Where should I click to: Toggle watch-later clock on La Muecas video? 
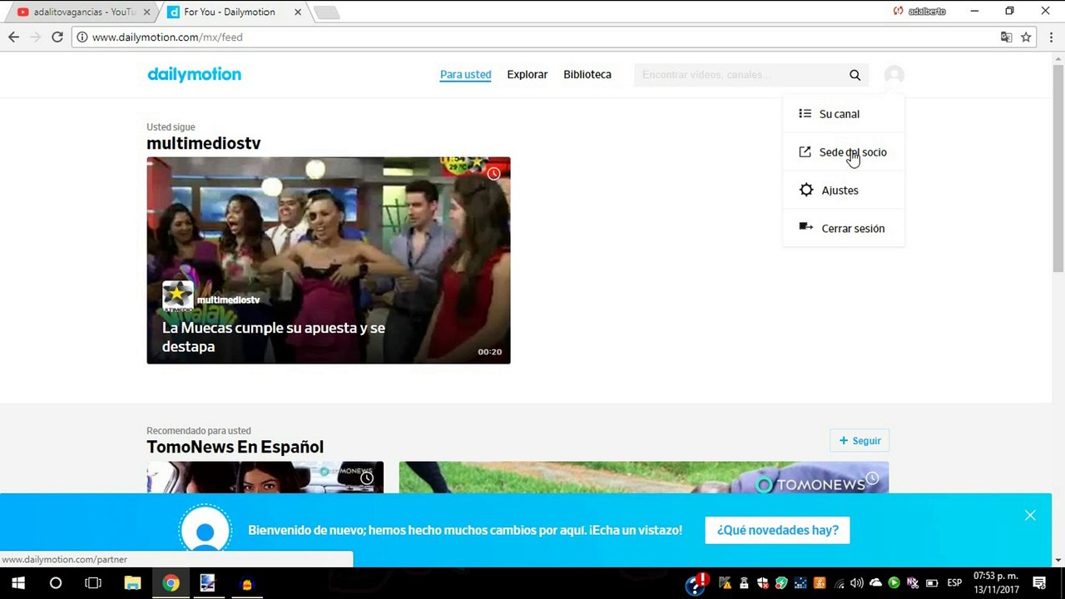click(x=493, y=173)
